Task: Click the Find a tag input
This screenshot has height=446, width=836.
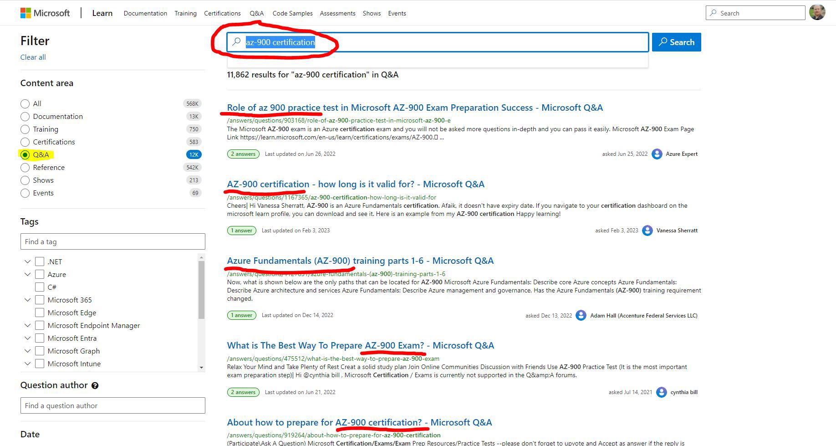Action: pyautogui.click(x=112, y=241)
